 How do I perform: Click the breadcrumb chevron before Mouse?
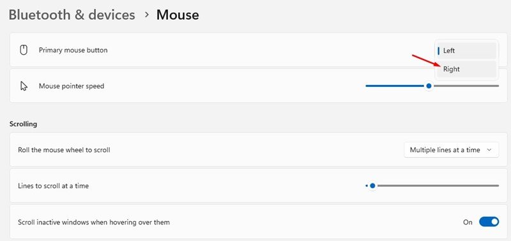point(147,15)
